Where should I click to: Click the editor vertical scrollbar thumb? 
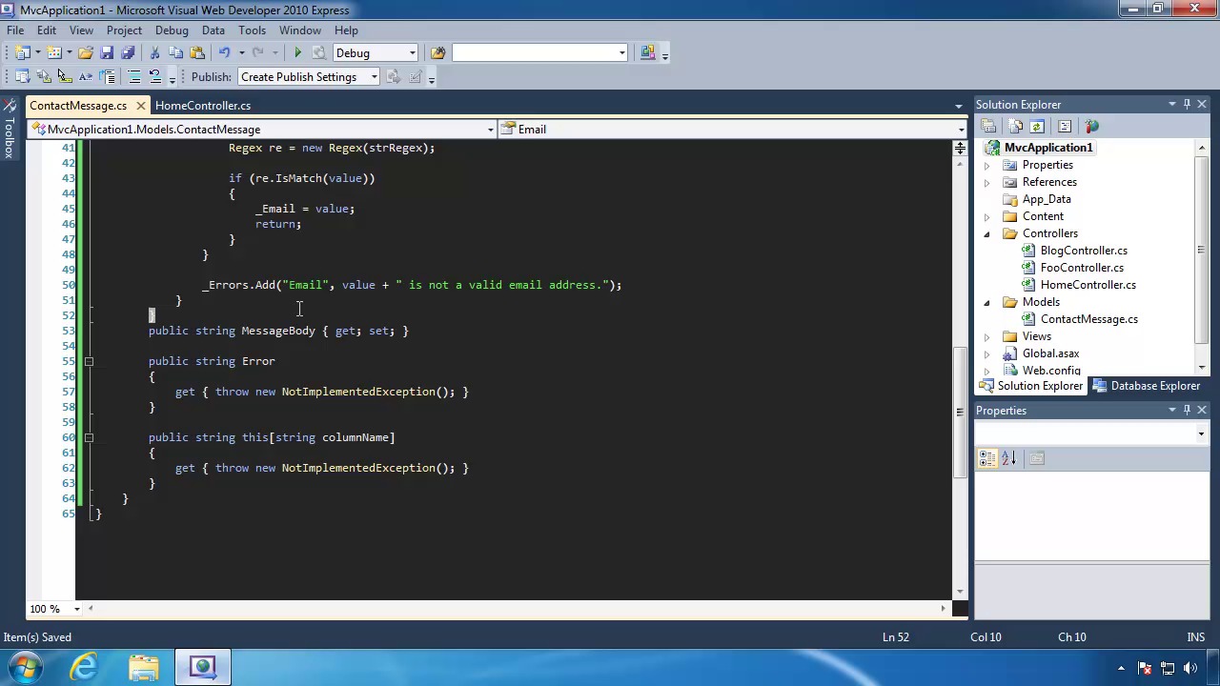(x=960, y=412)
